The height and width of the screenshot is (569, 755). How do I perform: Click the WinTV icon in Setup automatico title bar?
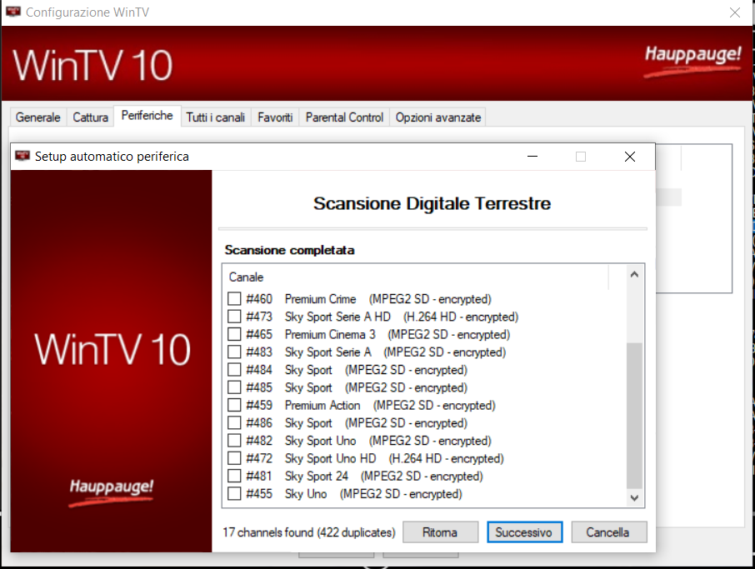22,156
